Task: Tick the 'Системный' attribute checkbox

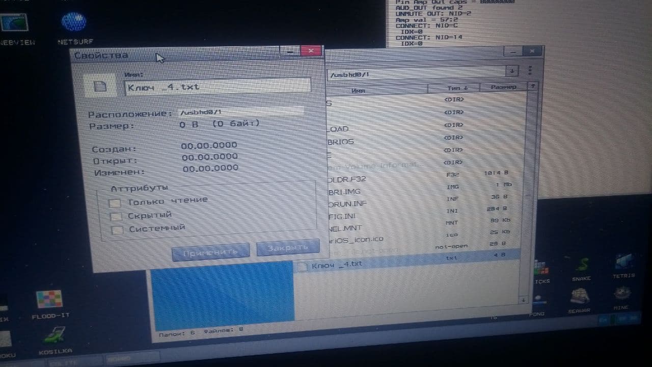Action: click(117, 230)
